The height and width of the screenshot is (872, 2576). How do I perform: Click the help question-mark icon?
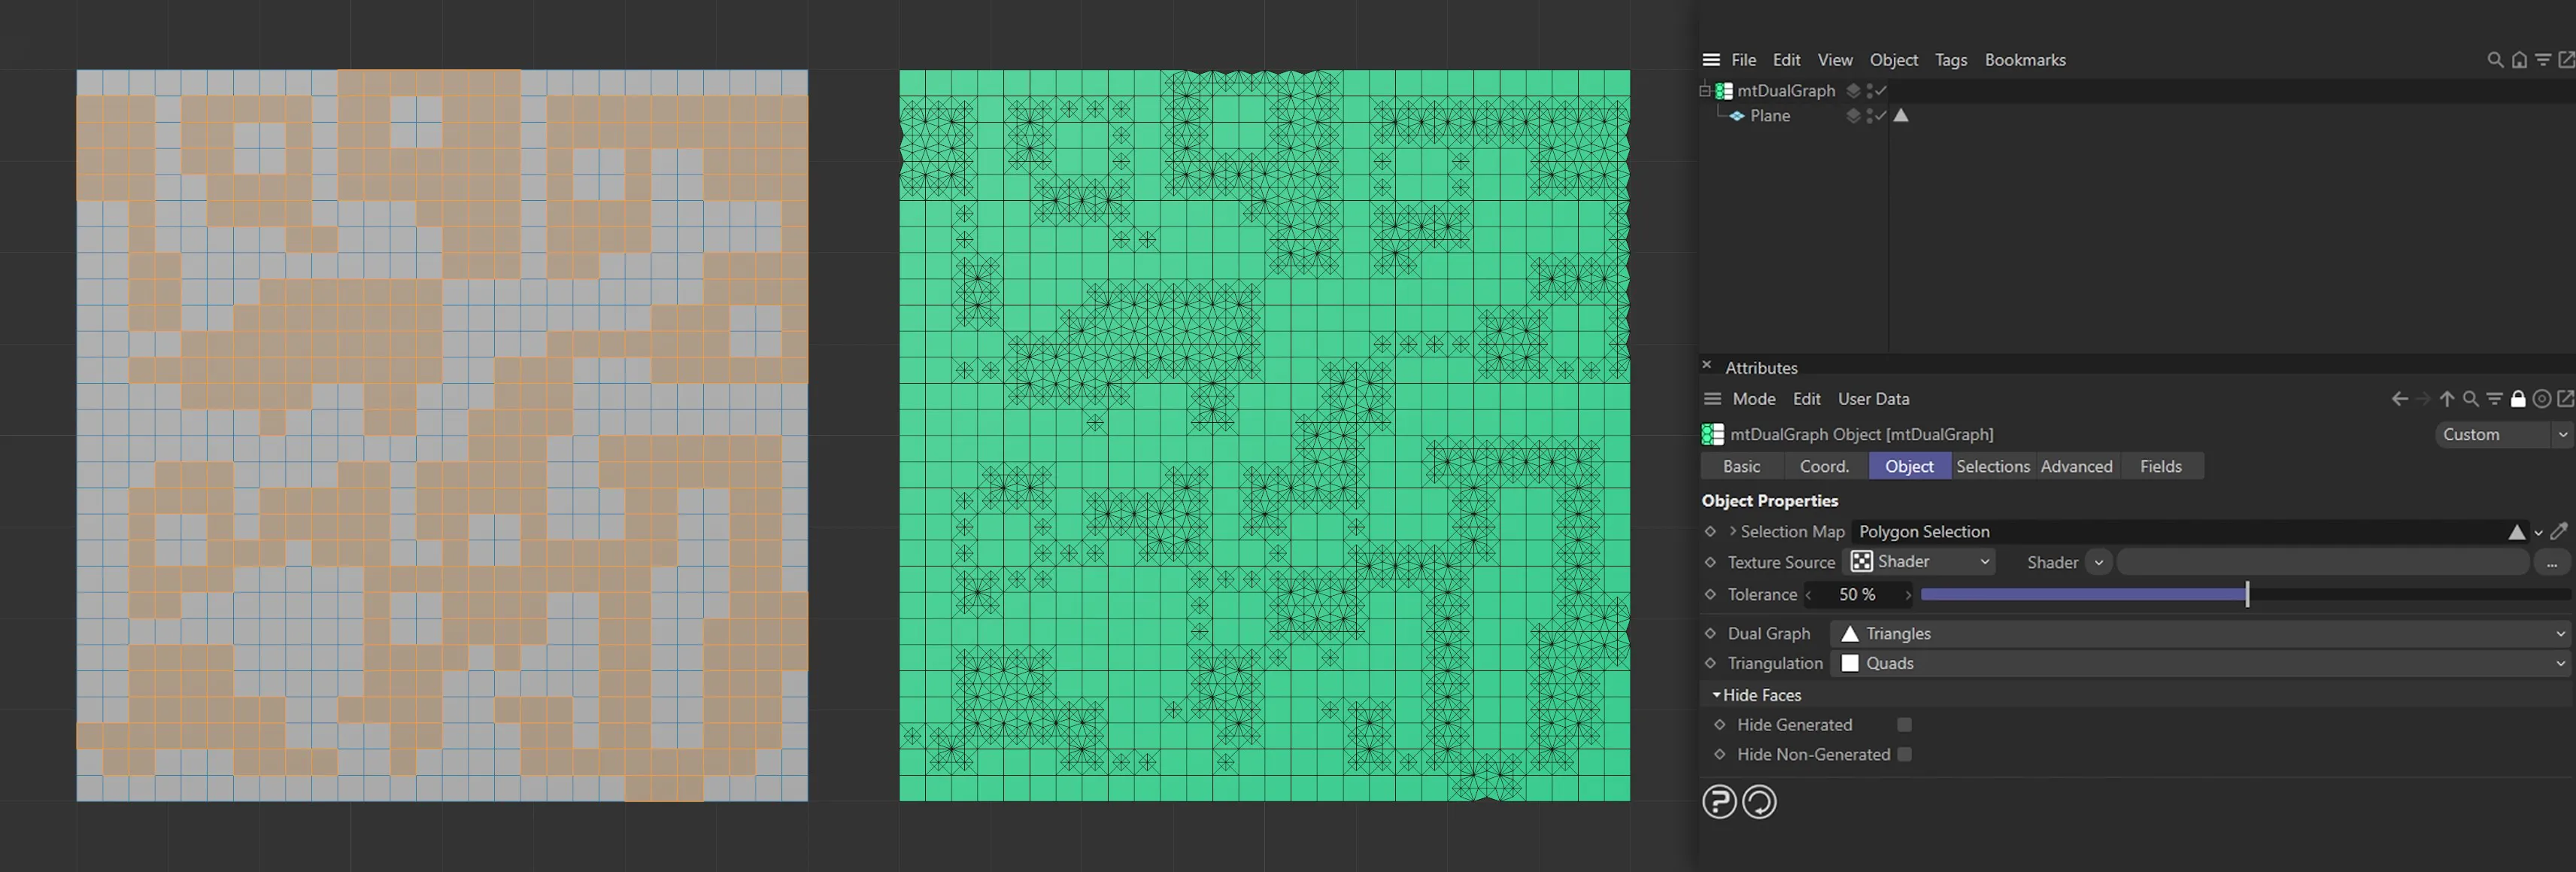click(1719, 801)
